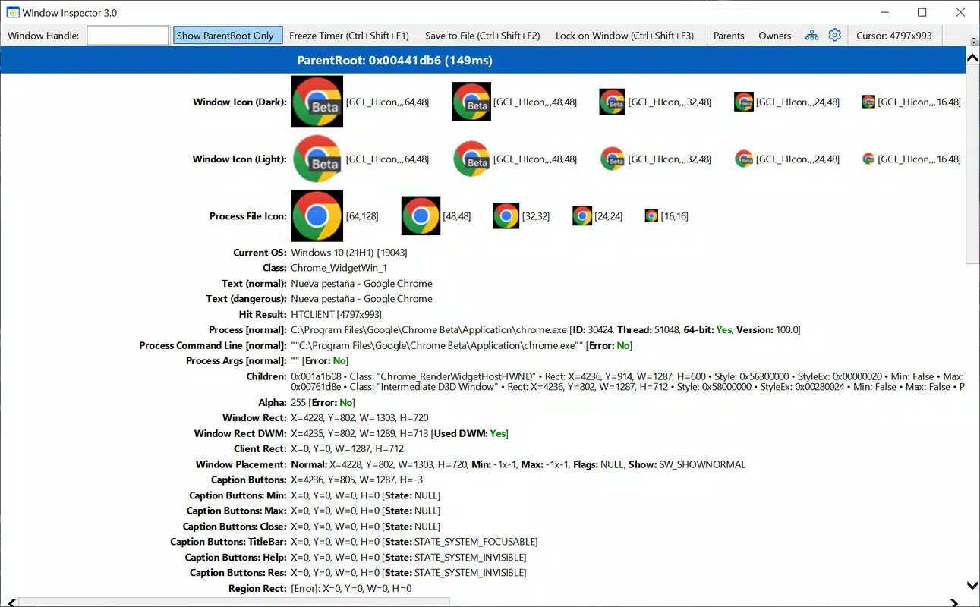This screenshot has width=980, height=607.
Task: Click process file icon sized 16,16
Action: click(651, 215)
